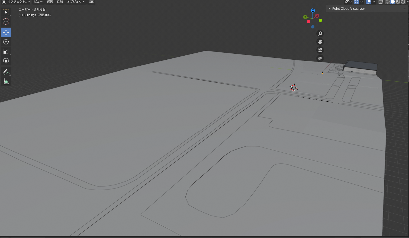Activate the Annotate pencil tool
This screenshot has width=409, height=238.
click(6, 72)
